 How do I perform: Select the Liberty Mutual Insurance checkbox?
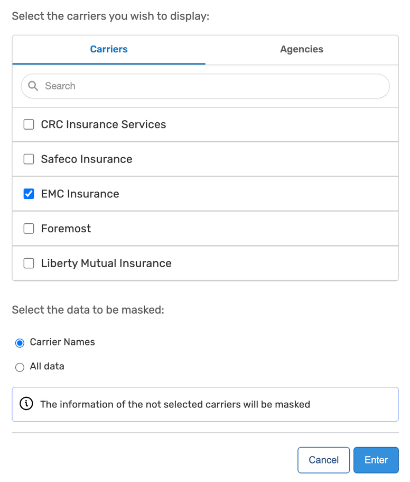29,263
